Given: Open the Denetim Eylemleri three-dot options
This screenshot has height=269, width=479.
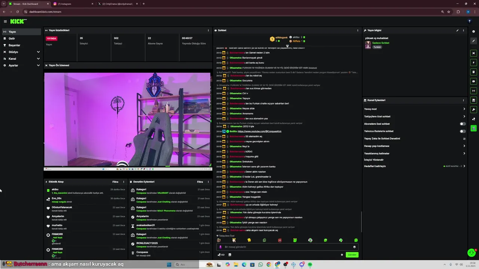Looking at the screenshot, I should coord(208,182).
